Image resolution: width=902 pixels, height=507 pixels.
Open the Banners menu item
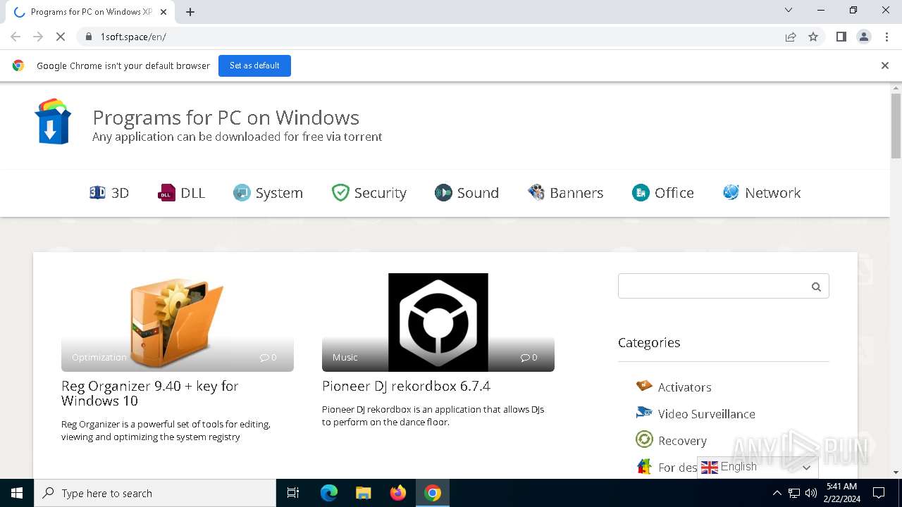566,193
